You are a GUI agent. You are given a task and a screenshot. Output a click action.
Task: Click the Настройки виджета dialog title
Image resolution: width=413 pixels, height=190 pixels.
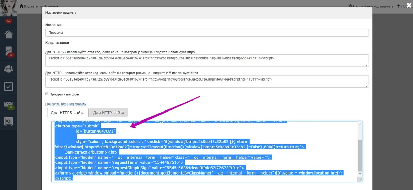point(61,13)
